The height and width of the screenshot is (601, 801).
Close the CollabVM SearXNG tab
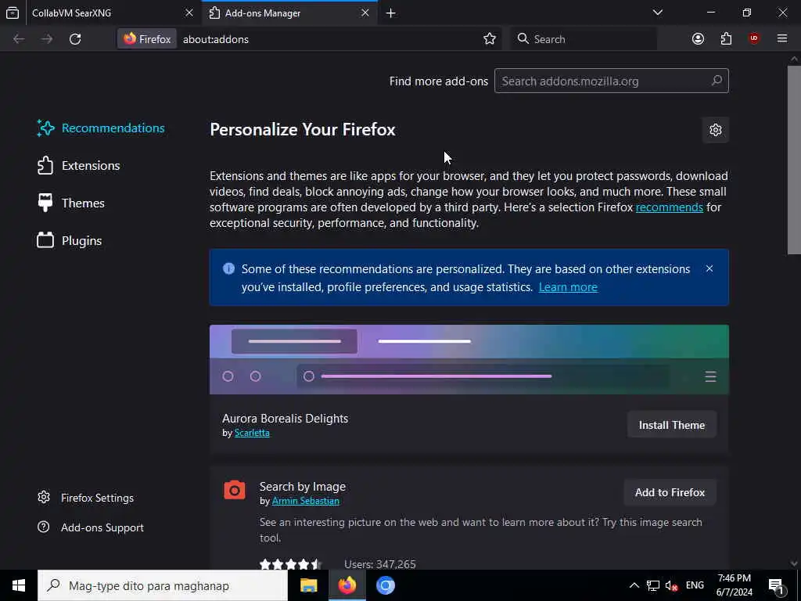coord(189,13)
